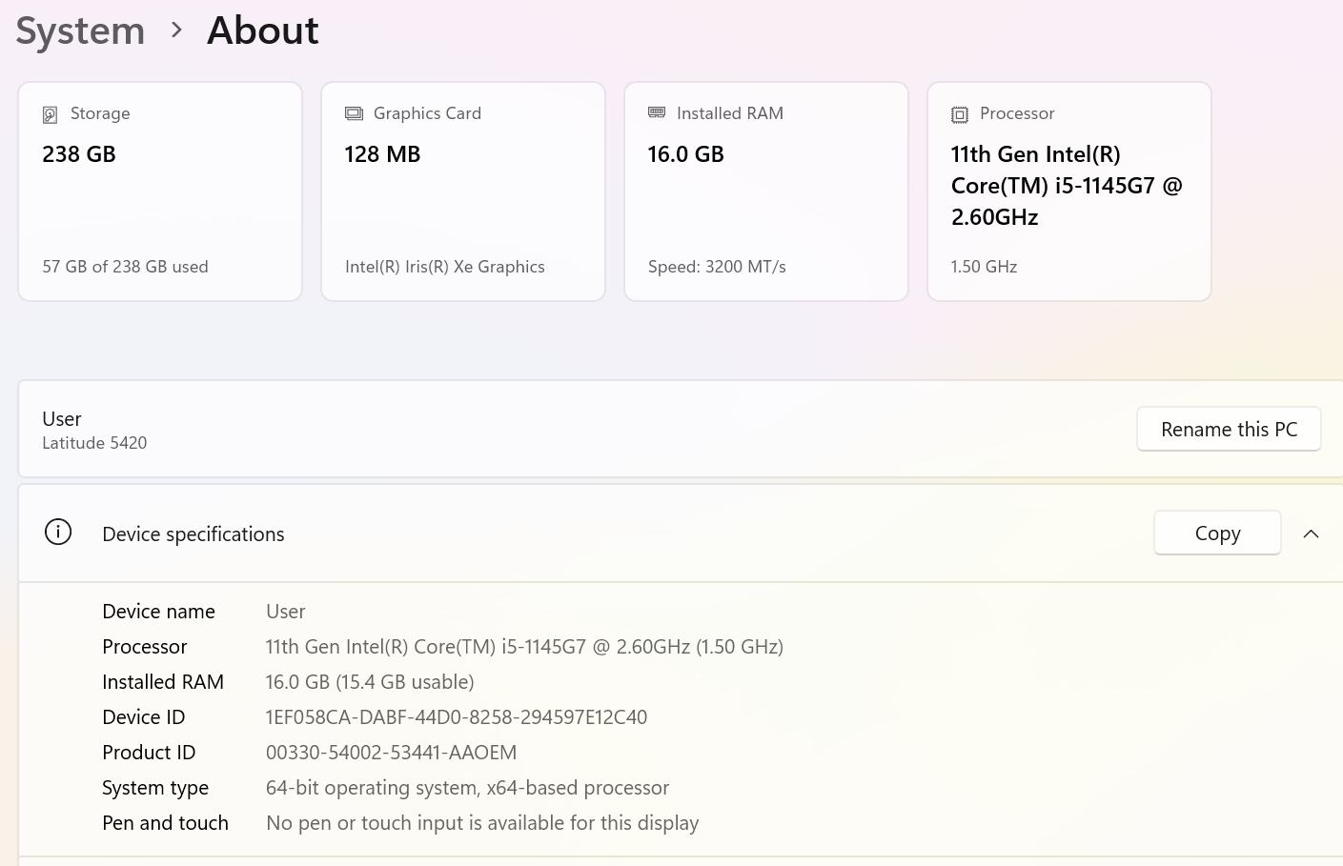The height and width of the screenshot is (866, 1343).
Task: Click the Product ID value text
Action: point(391,753)
